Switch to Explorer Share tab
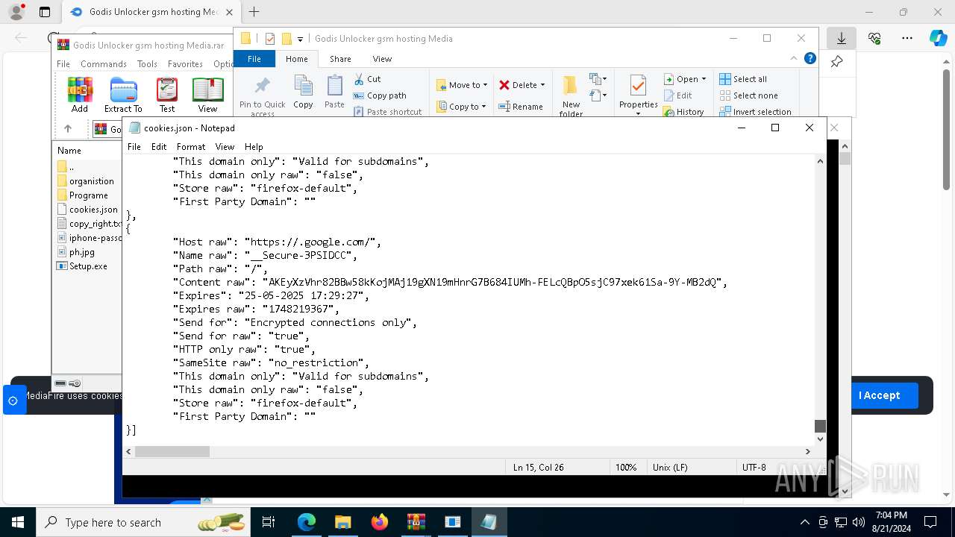Screen dimensions: 955x537 [x=340, y=59]
